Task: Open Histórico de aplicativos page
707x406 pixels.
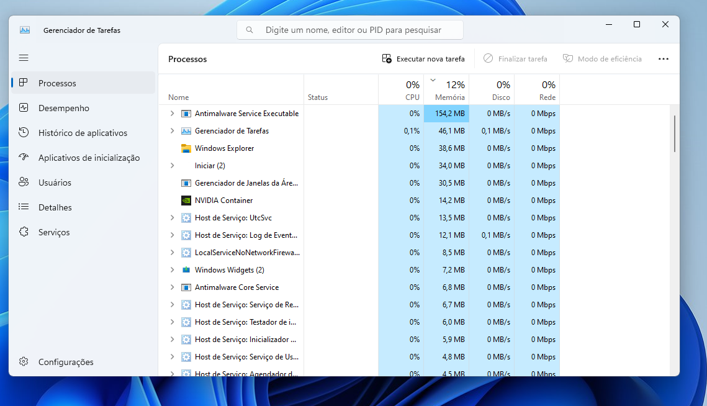Action: pos(83,133)
